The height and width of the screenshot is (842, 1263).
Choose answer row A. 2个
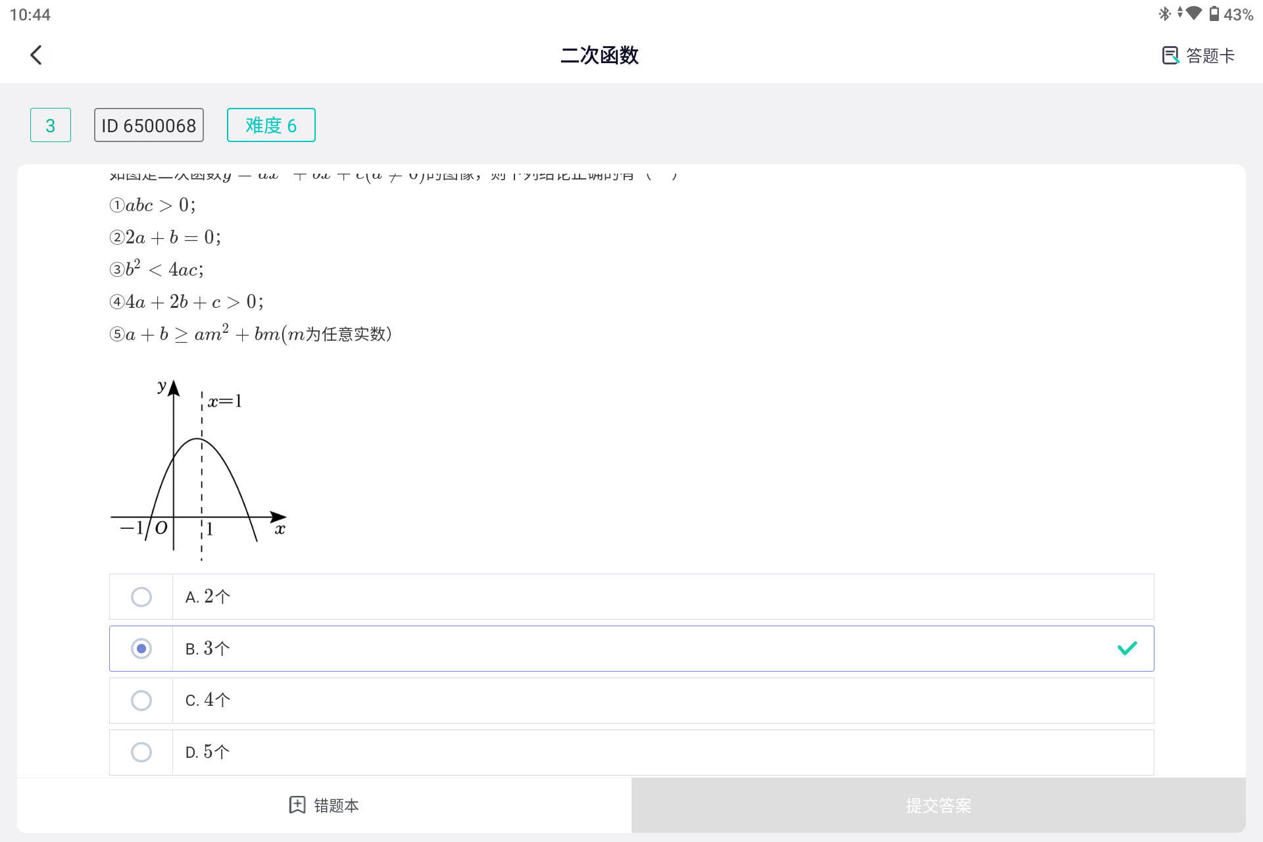(x=631, y=597)
